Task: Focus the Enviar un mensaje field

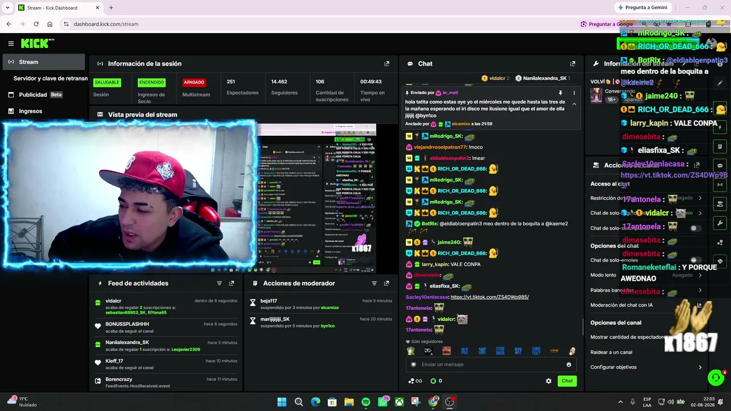Action: (x=490, y=364)
